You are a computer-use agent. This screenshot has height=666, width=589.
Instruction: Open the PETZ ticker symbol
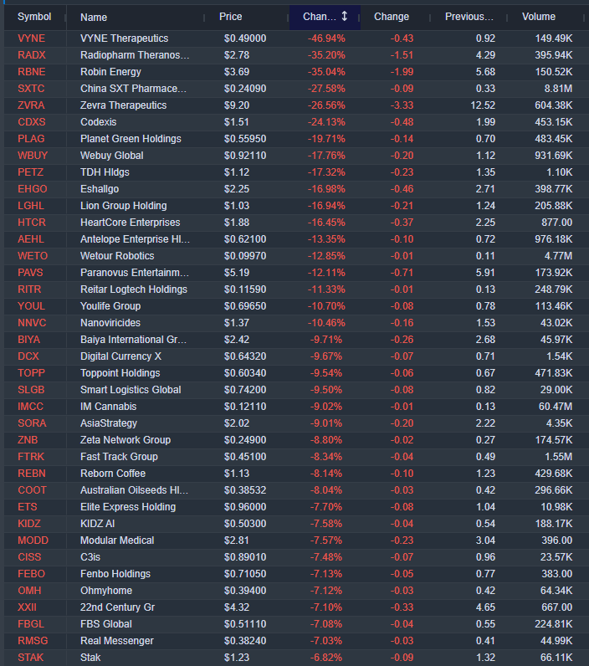[x=31, y=172]
